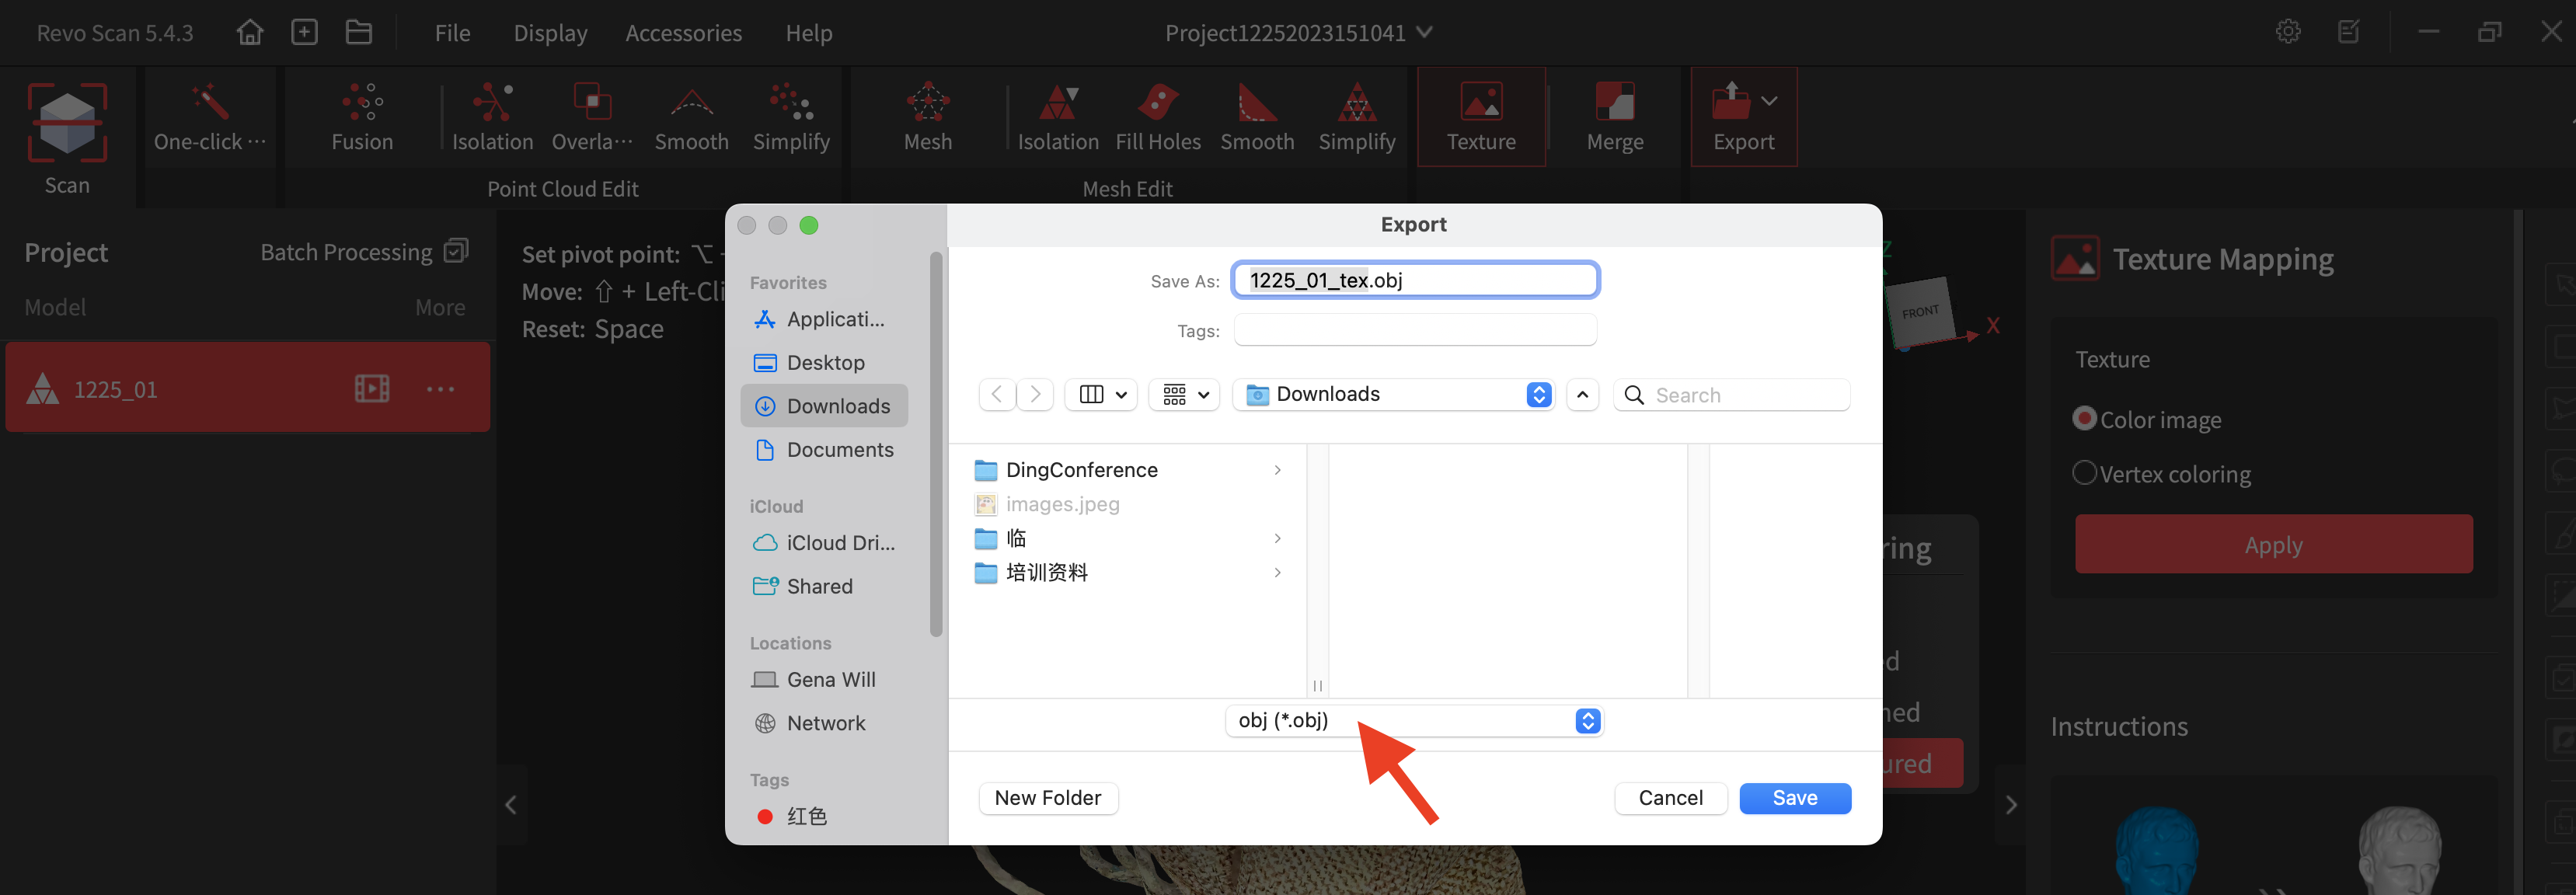Open the Accessories menu
The height and width of the screenshot is (895, 2576).
tap(683, 33)
